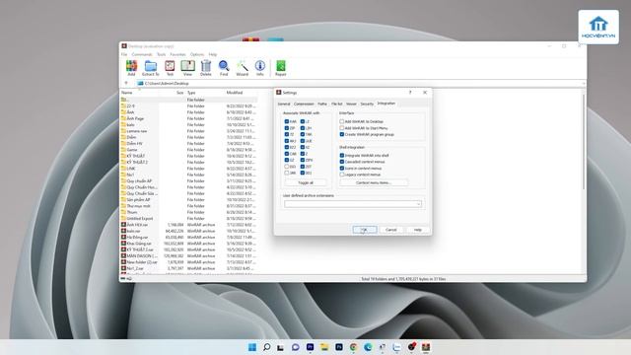Click the Extract To toolbar icon
Screen dimensions: 631x355
point(151,68)
